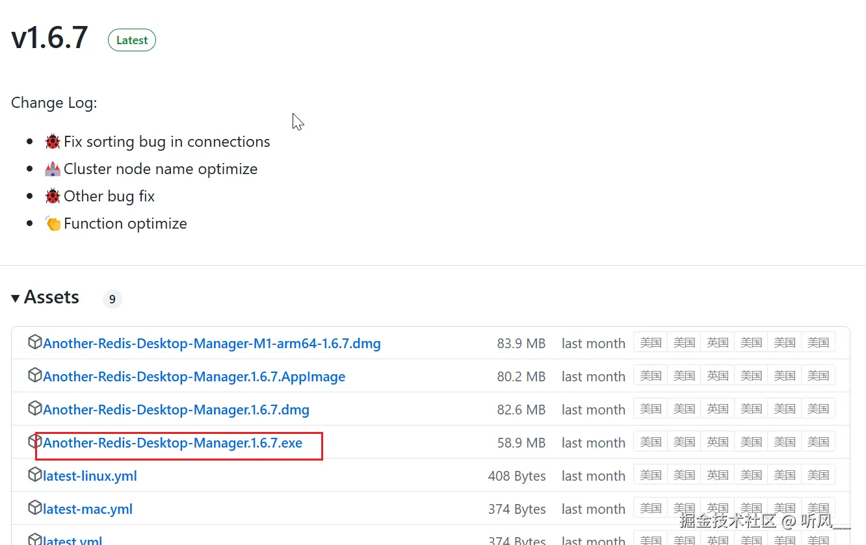Click package icon beside latest-mac.yml
The height and width of the screenshot is (545, 866).
click(35, 507)
